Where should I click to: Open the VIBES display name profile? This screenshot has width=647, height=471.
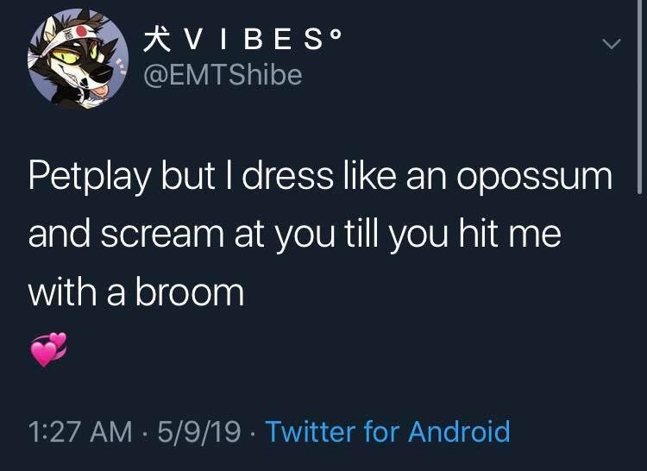tap(242, 40)
